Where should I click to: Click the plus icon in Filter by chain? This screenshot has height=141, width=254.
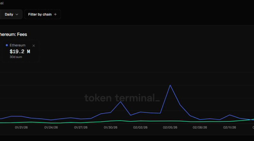pyautogui.click(x=55, y=14)
